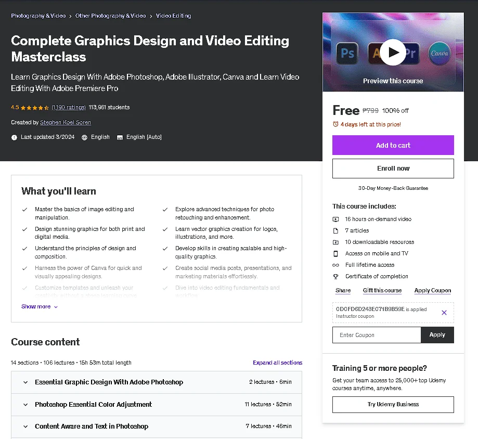This screenshot has width=478, height=439.
Task: Click checkmark beside 'Design stunning graphics'
Action: (24, 229)
